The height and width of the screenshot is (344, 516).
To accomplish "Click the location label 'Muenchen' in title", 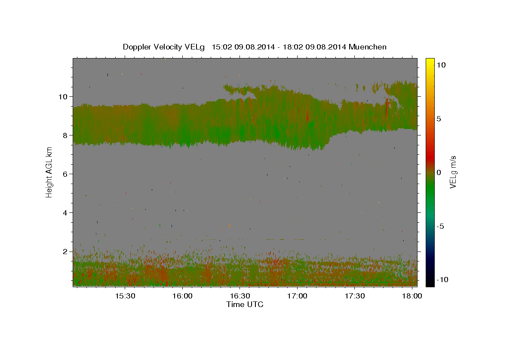I will pos(368,47).
